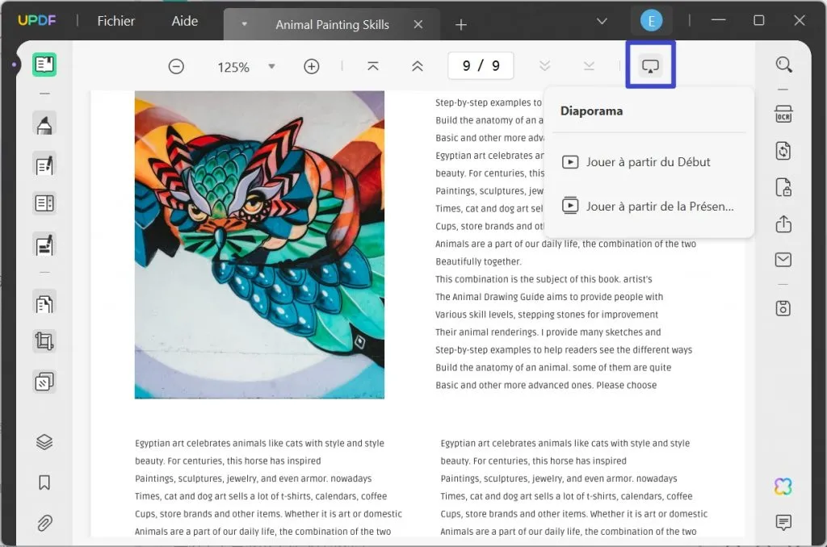Start the Diaporama slideshow icon in toolbar
Screen dimensions: 827x547
click(651, 65)
